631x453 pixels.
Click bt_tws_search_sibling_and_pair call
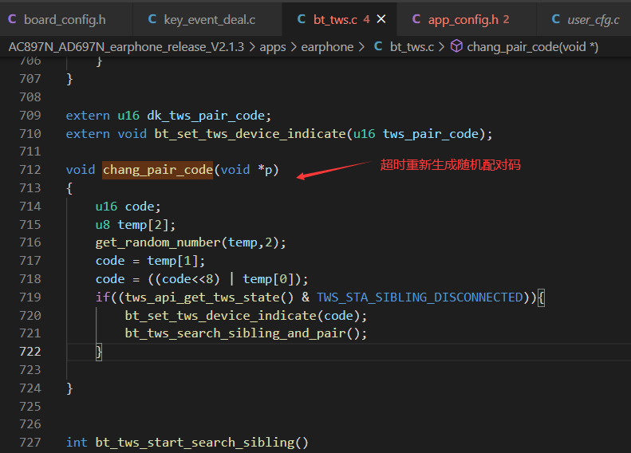pyautogui.click(x=235, y=333)
